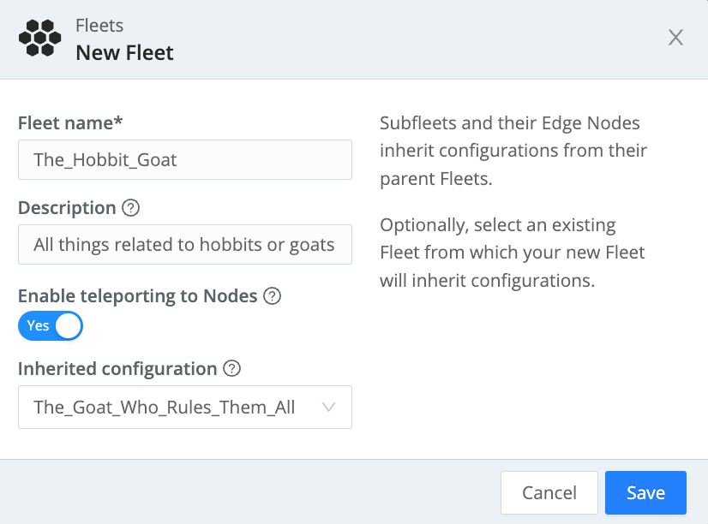Disable the Enable teleporting to Nodes option
708x524 pixels.
pyautogui.click(x=50, y=326)
